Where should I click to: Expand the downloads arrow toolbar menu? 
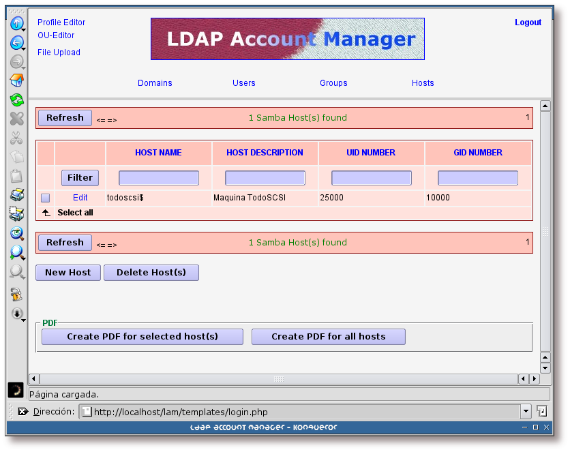tap(17, 314)
